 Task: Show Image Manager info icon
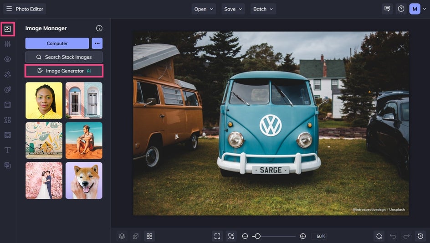(x=99, y=28)
